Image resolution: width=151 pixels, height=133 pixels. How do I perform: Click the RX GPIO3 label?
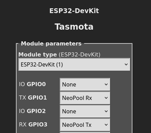pos(33,124)
